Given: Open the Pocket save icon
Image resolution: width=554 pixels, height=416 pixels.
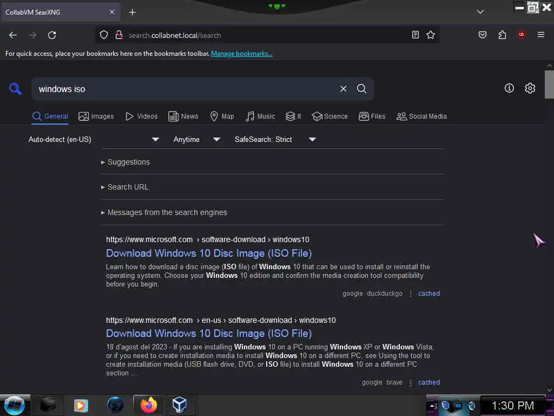Looking at the screenshot, I should [x=482, y=35].
